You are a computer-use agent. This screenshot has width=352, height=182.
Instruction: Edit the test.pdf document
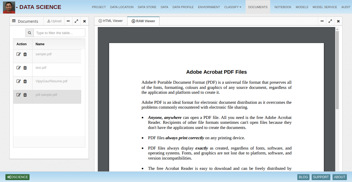point(19,68)
